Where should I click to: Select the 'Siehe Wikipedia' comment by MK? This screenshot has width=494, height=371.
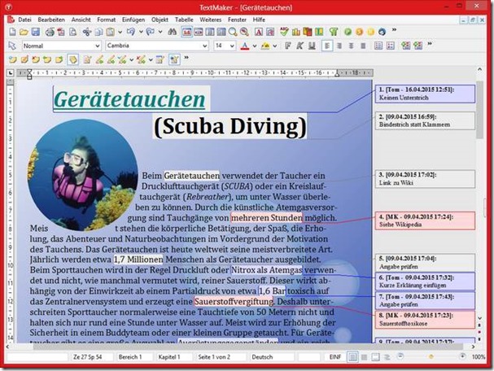pyautogui.click(x=425, y=220)
